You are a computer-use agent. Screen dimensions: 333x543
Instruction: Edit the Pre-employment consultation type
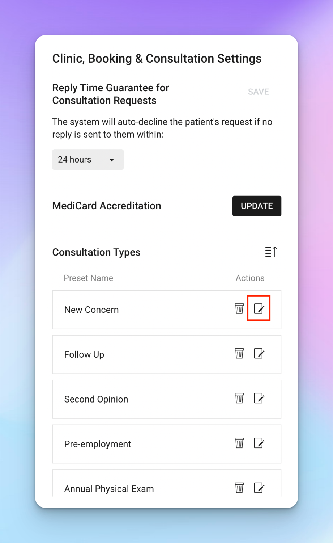pos(259,443)
